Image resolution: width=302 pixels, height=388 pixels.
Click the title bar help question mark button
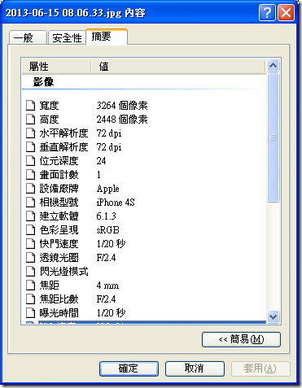point(267,13)
